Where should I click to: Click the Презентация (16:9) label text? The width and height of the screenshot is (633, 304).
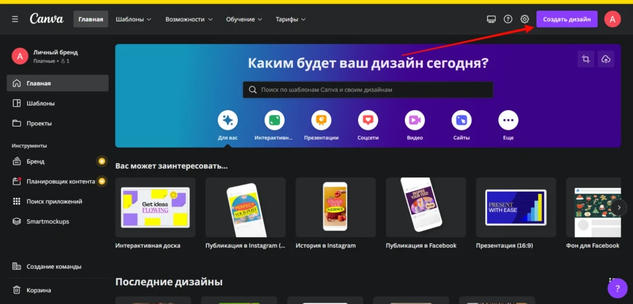pyautogui.click(x=504, y=245)
